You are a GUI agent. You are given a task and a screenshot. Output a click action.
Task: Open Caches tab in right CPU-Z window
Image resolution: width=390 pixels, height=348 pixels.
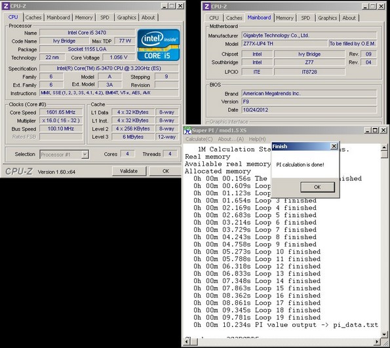tap(234, 18)
